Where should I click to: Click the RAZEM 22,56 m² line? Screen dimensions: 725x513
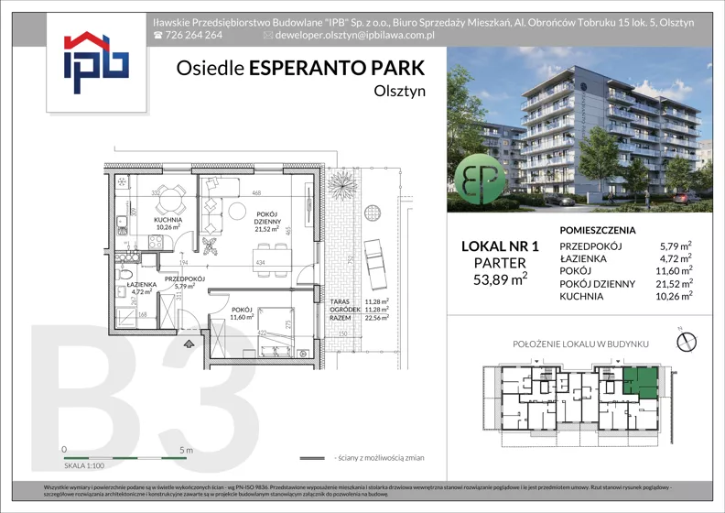359,318
